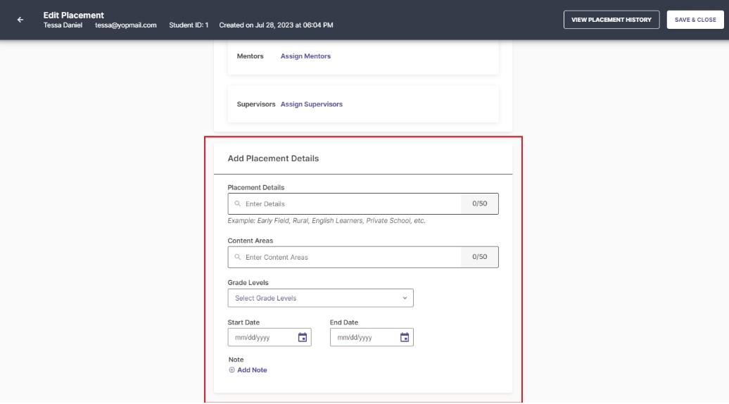Expand the Grade Levels chevron arrow
729x404 pixels.
pyautogui.click(x=405, y=298)
